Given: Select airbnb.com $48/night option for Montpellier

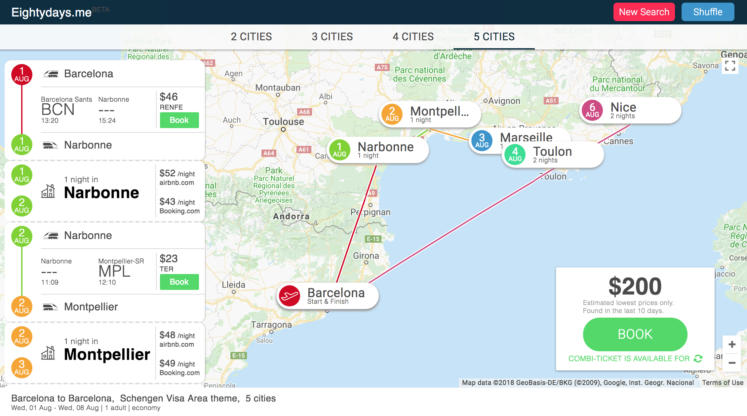Looking at the screenshot, I should coord(177,339).
